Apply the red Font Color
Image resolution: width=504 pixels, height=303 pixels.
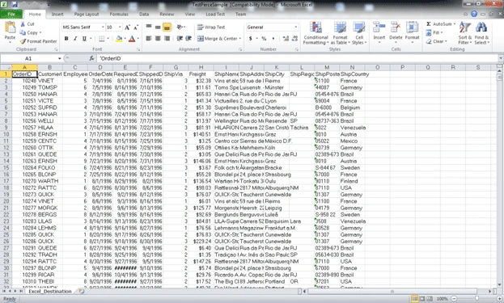tap(132, 39)
